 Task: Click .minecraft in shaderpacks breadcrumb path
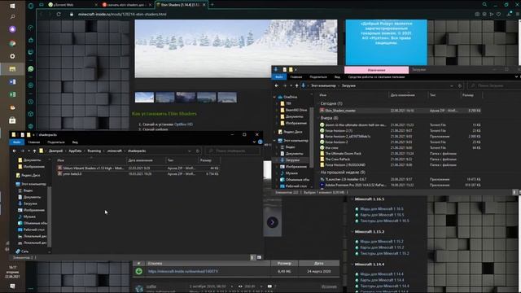(114, 151)
